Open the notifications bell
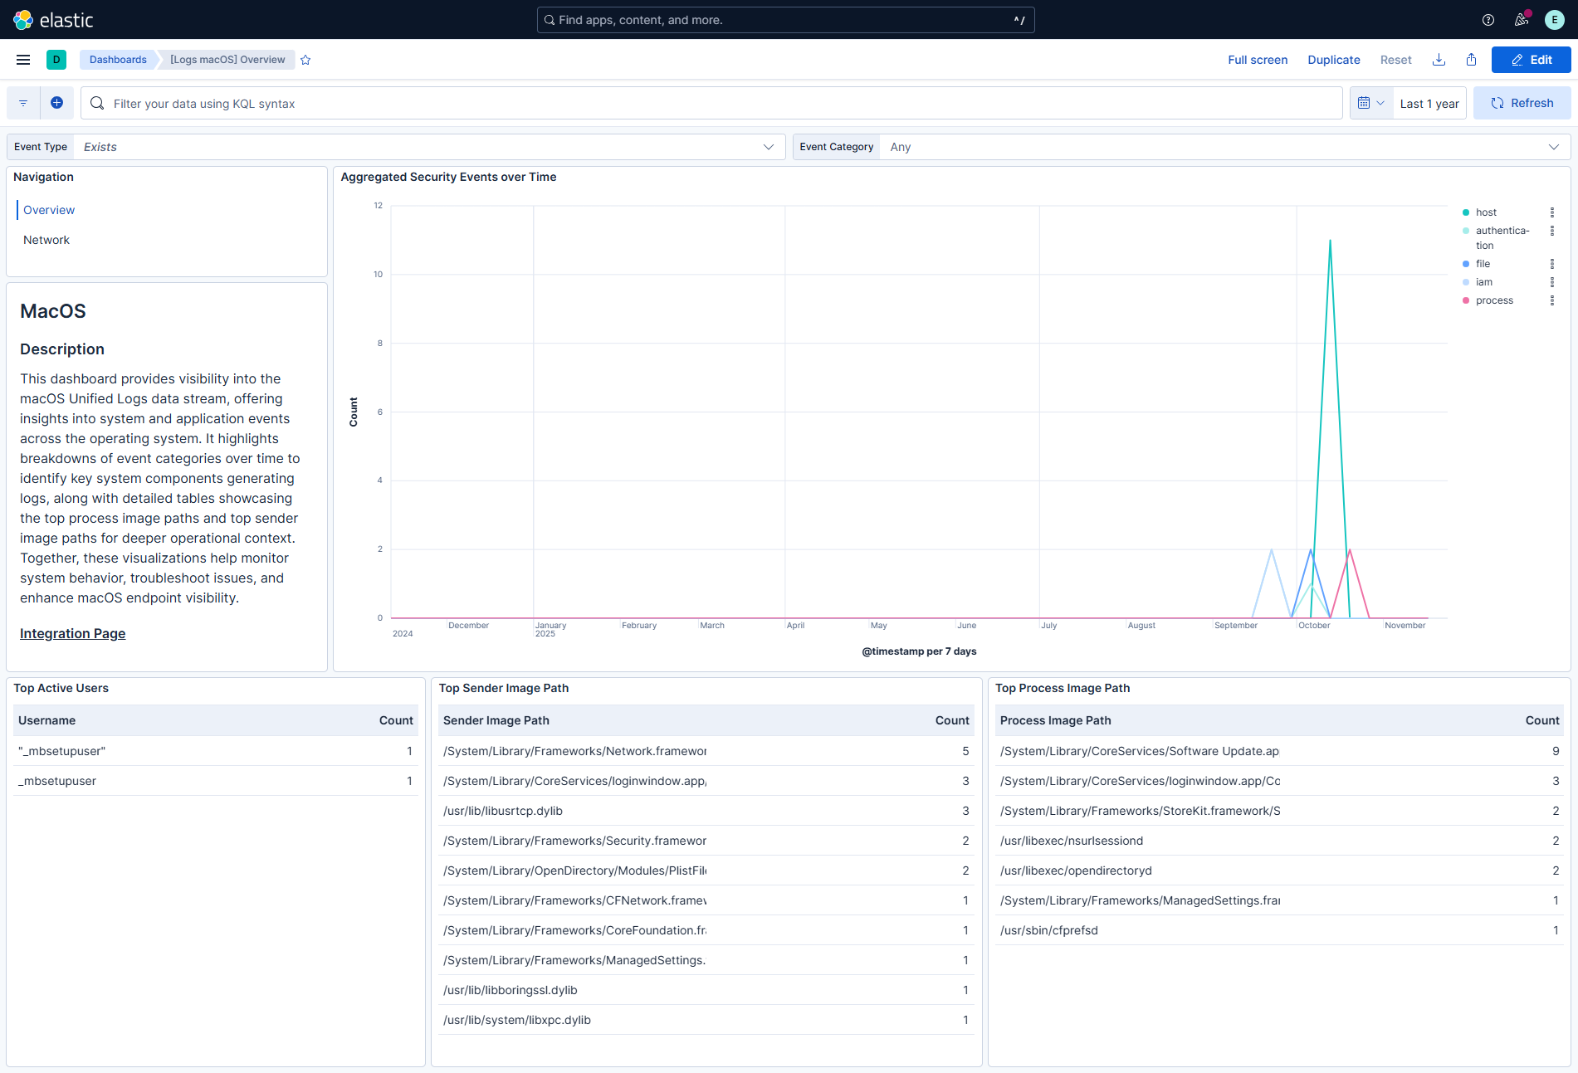 1521,19
